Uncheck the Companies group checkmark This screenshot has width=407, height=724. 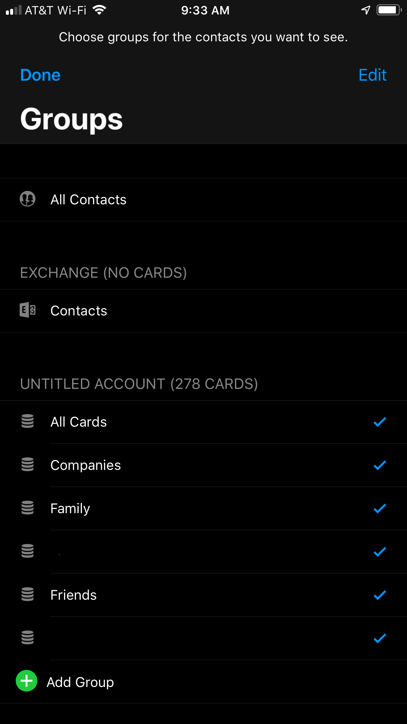380,465
